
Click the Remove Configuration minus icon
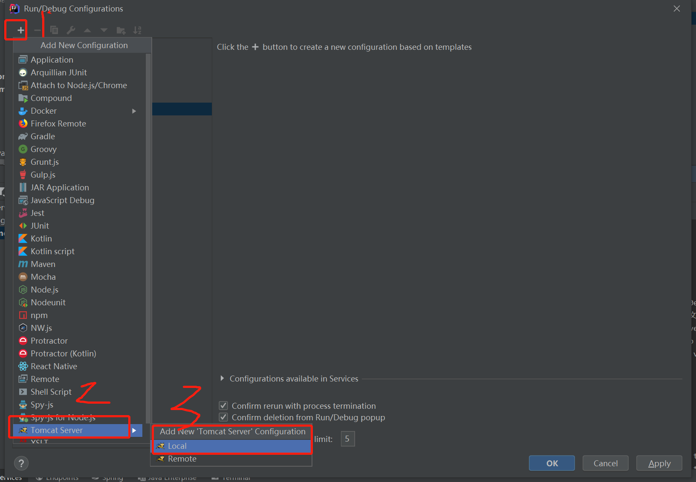[x=38, y=30]
